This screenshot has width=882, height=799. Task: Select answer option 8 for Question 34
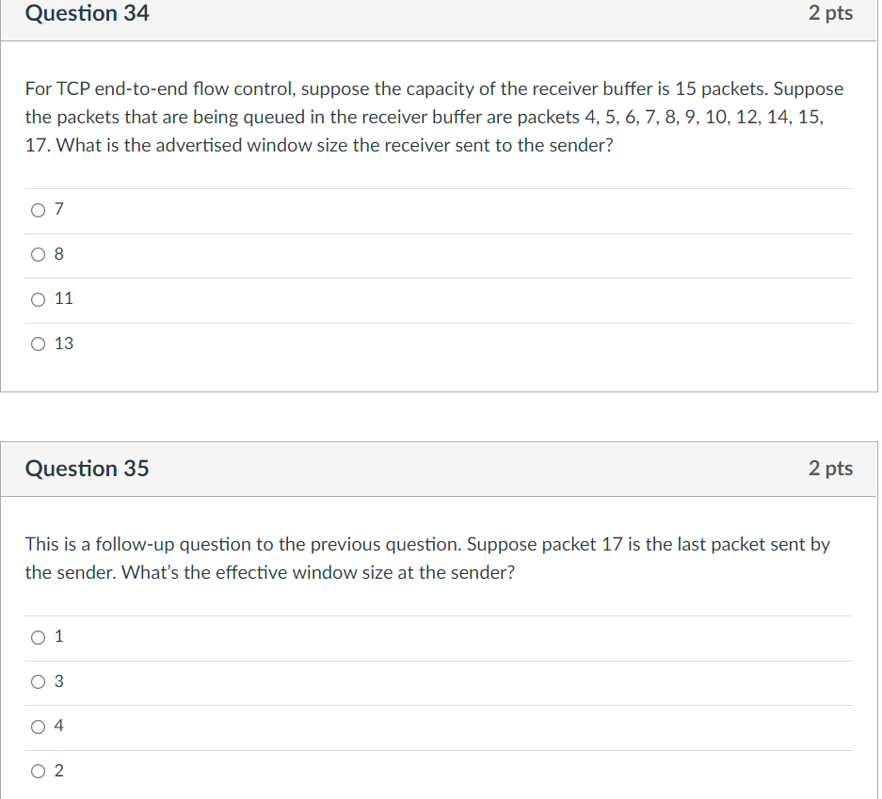click(38, 254)
